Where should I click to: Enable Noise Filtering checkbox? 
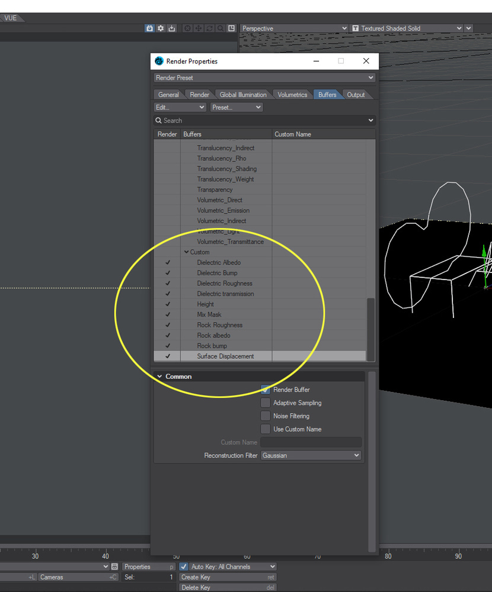(266, 416)
